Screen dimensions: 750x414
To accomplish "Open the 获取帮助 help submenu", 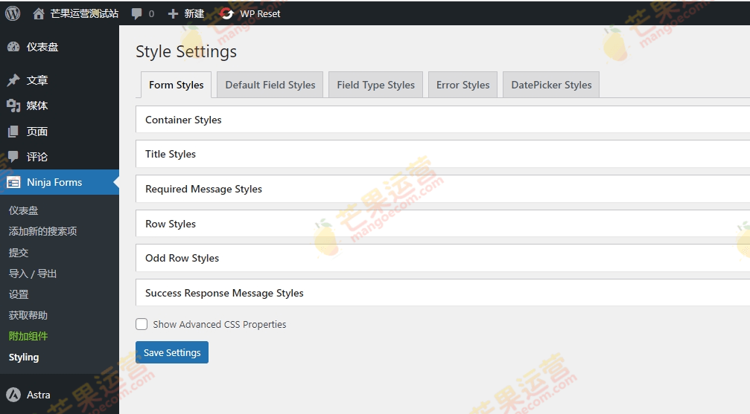I will coord(28,315).
